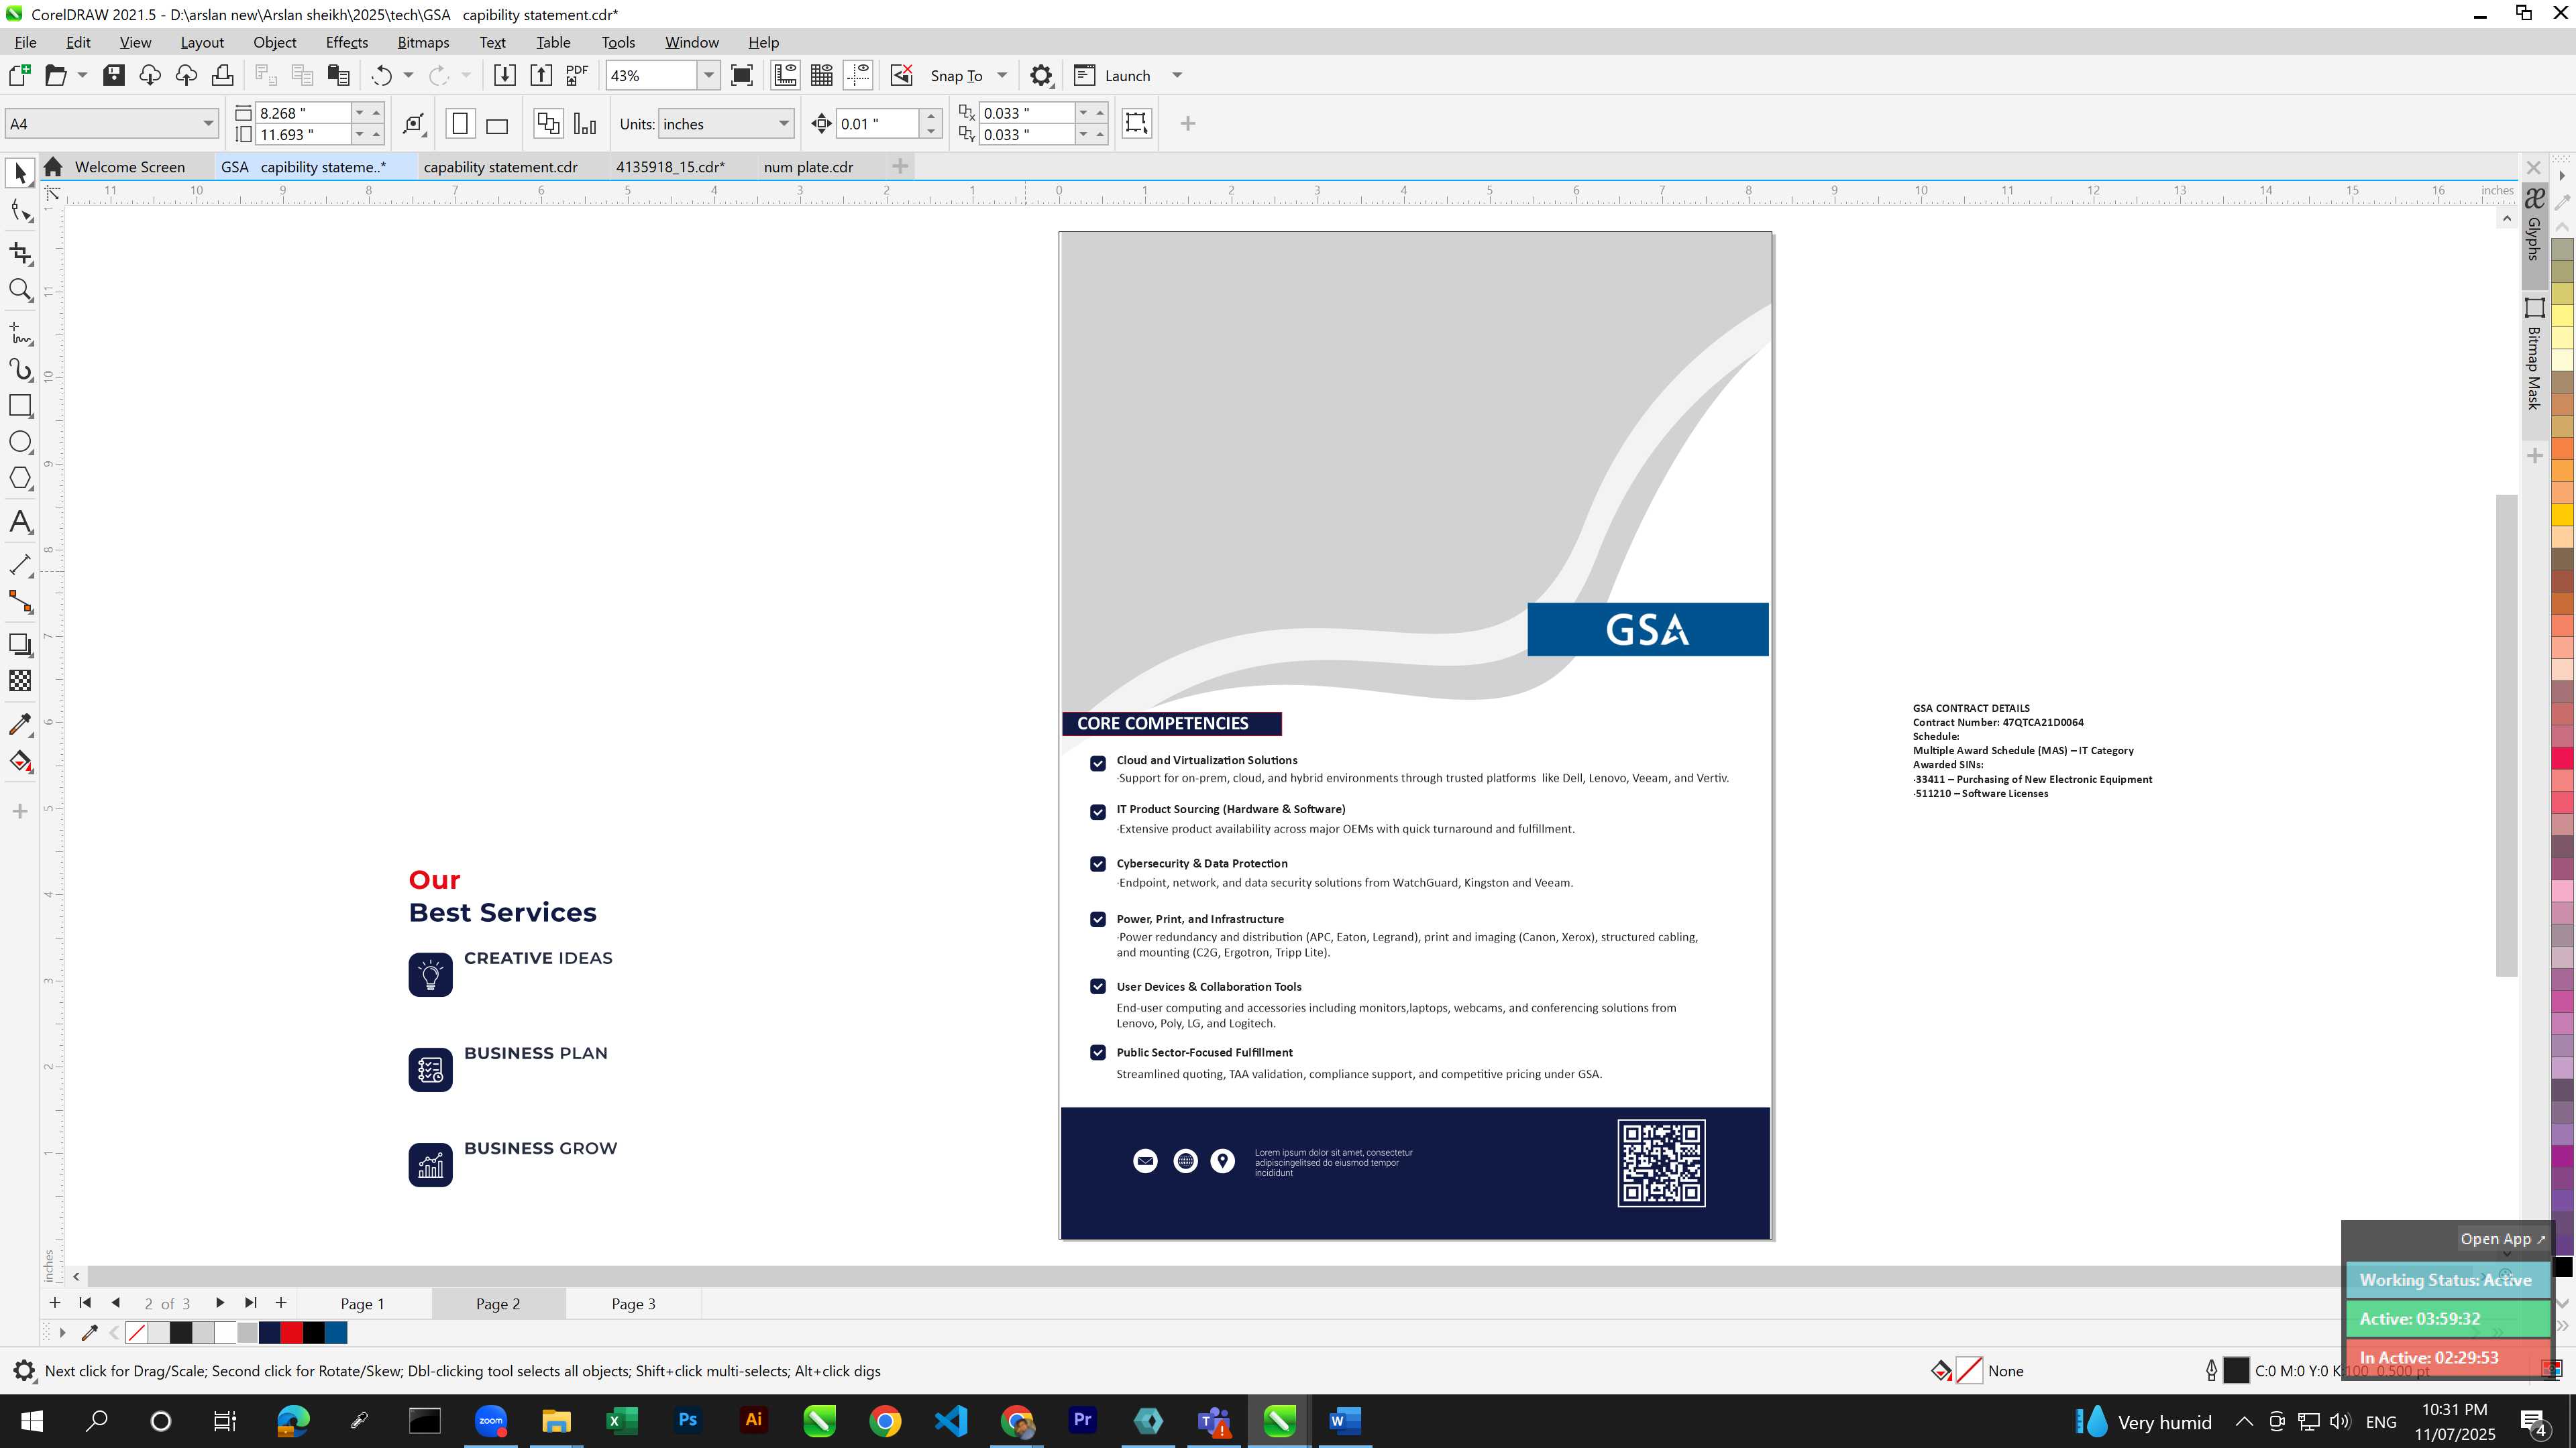Expand the Undo history dropdown arrow

[408, 75]
